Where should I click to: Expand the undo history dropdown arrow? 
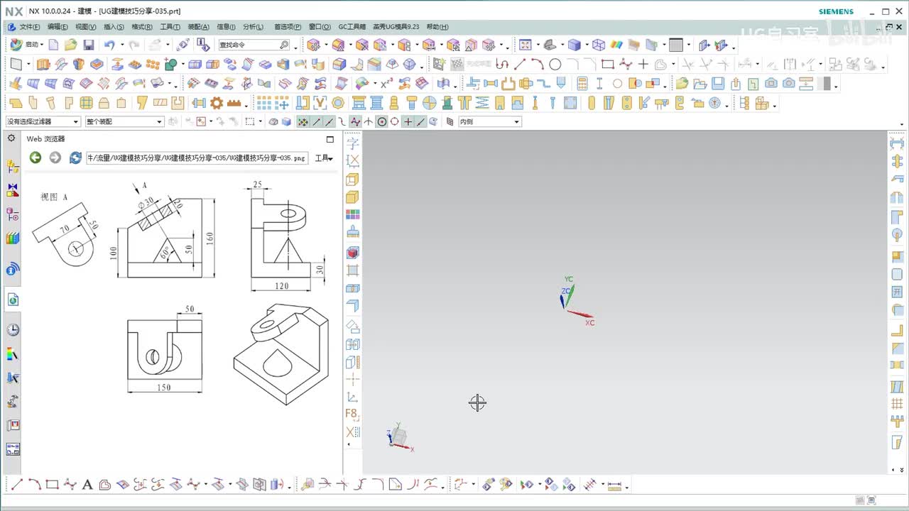tap(121, 45)
